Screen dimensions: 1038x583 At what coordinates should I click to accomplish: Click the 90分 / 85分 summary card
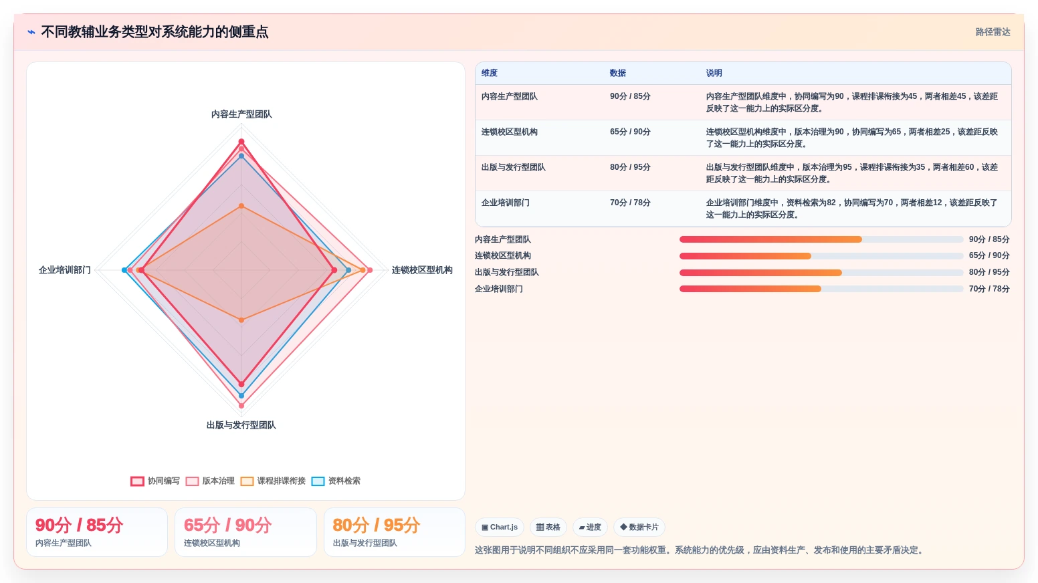coord(97,532)
